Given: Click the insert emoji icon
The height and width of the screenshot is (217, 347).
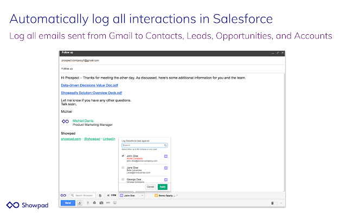Looking at the screenshot, I should pyautogui.click(x=115, y=203).
